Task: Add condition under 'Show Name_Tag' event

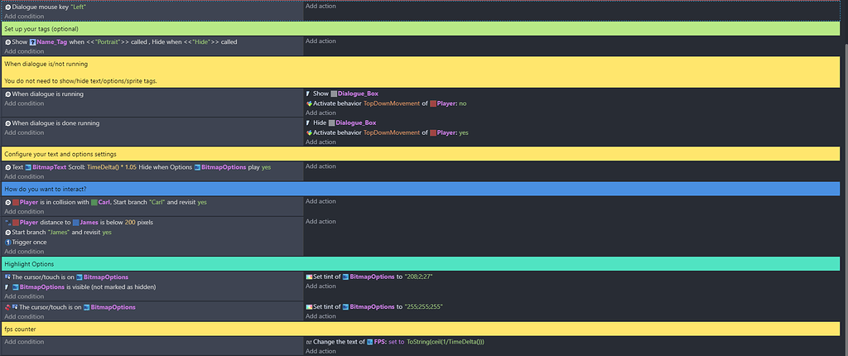Action: [x=24, y=51]
